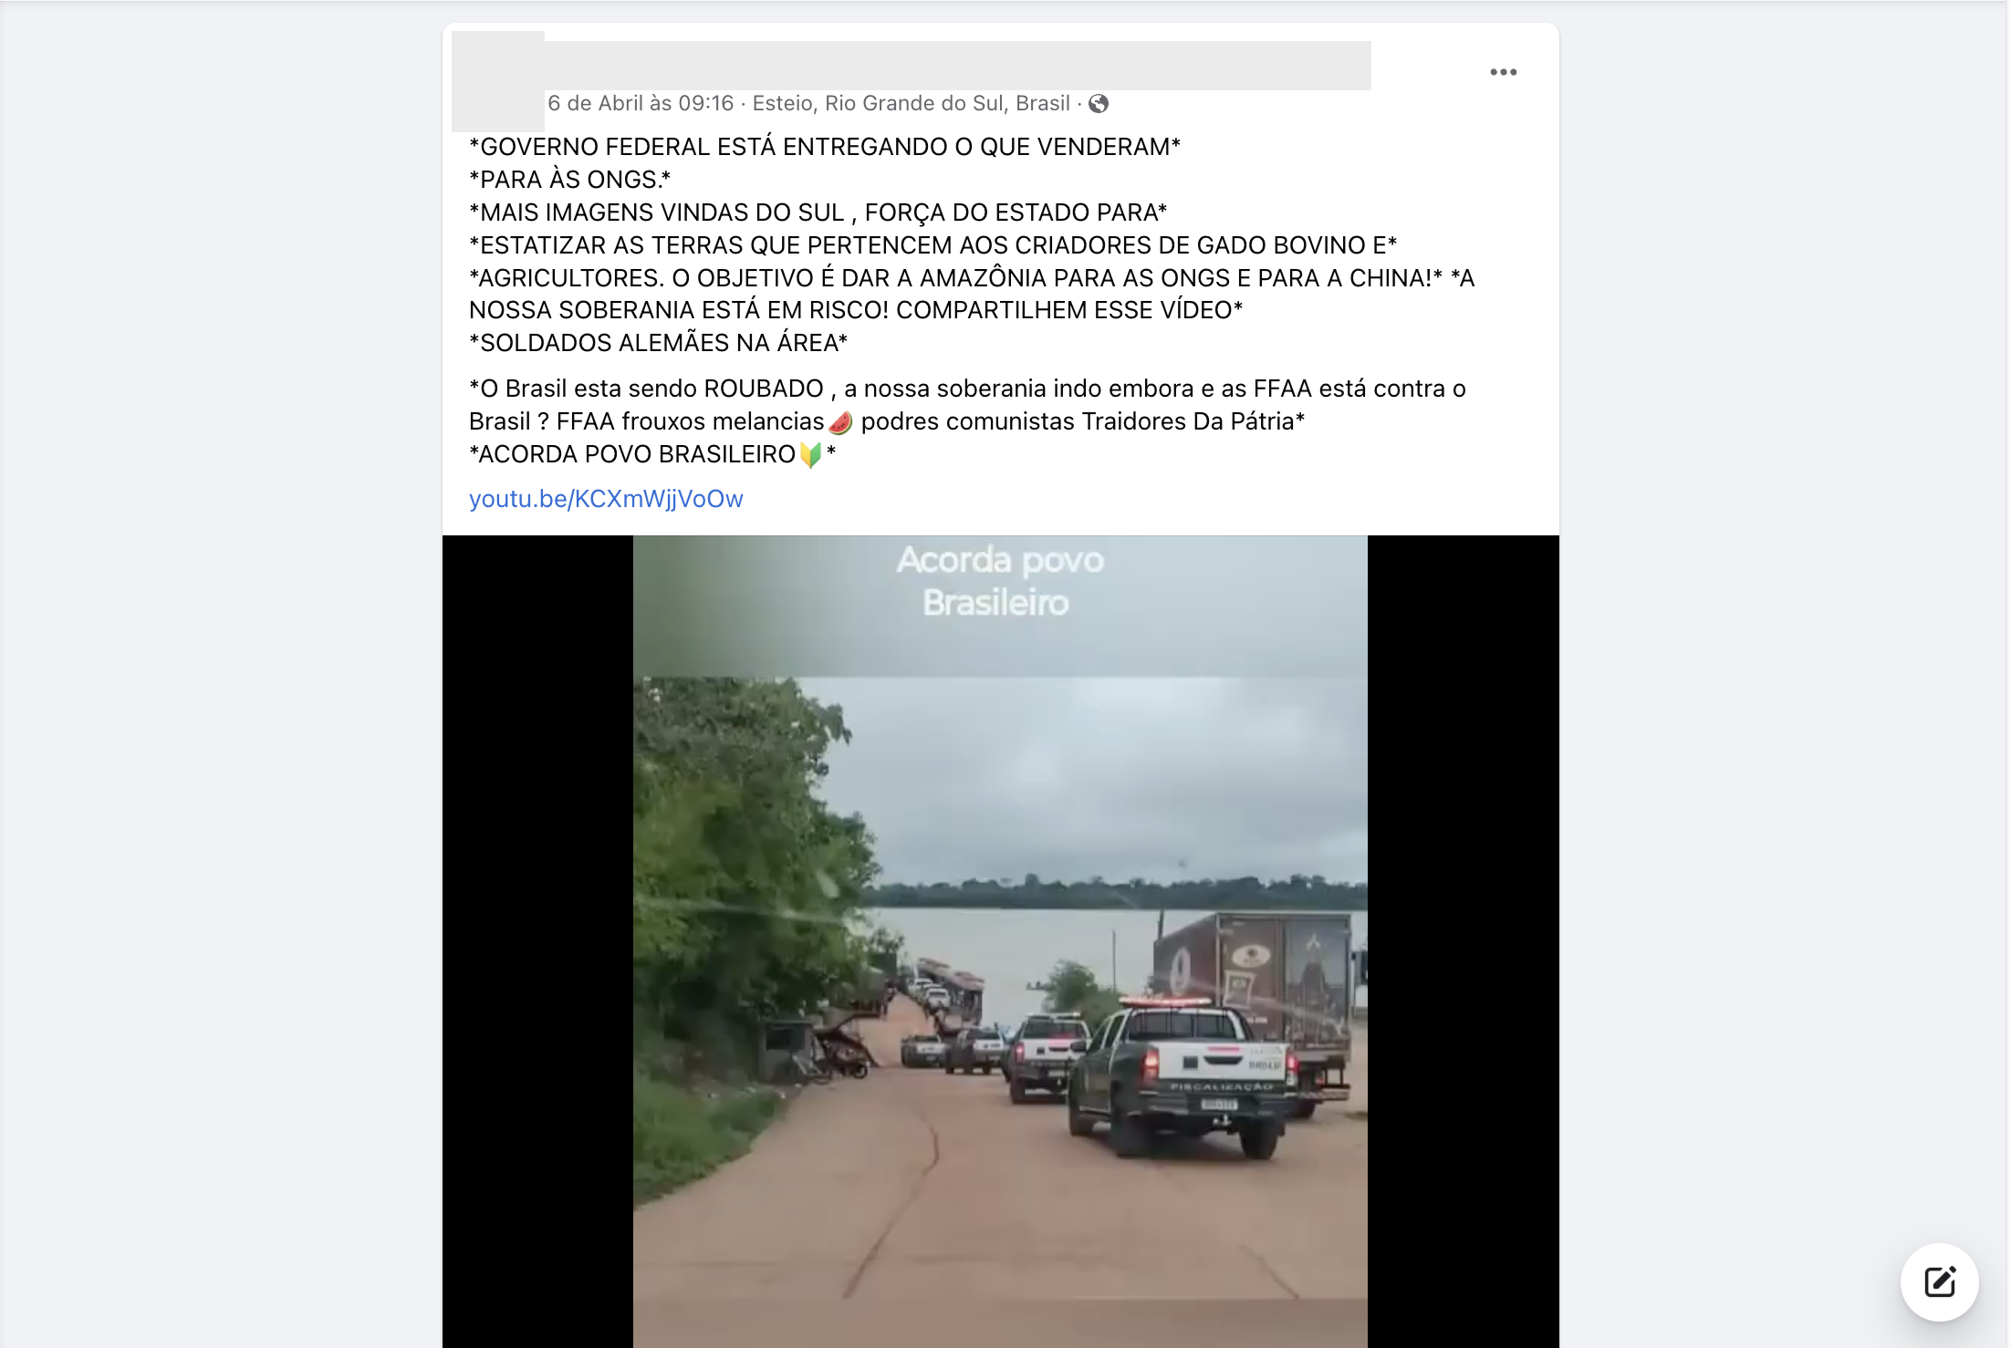Click the black bar left of the video
The image size is (2011, 1348).
tap(537, 941)
